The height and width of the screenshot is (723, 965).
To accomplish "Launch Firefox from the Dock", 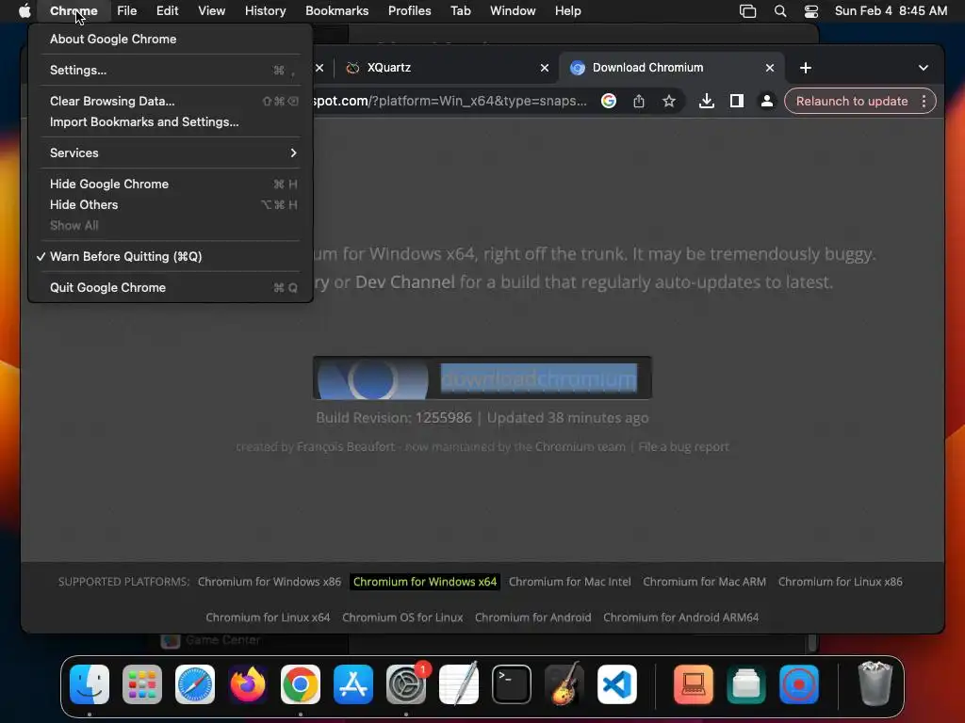I will coord(248,684).
